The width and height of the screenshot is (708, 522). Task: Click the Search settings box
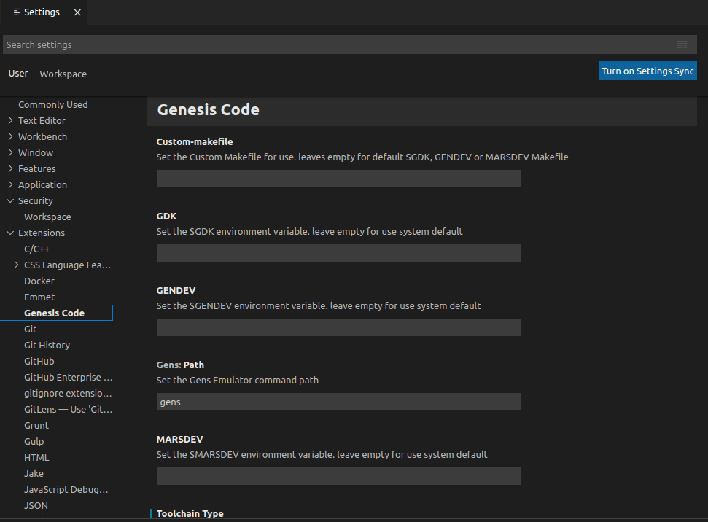click(335, 44)
